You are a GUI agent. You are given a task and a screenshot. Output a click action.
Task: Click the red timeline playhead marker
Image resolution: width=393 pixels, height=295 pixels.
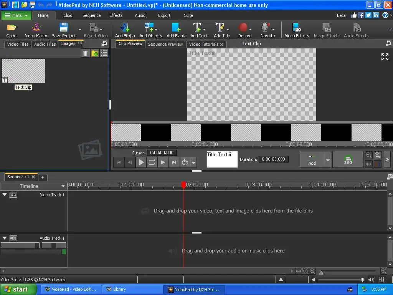coord(183,185)
